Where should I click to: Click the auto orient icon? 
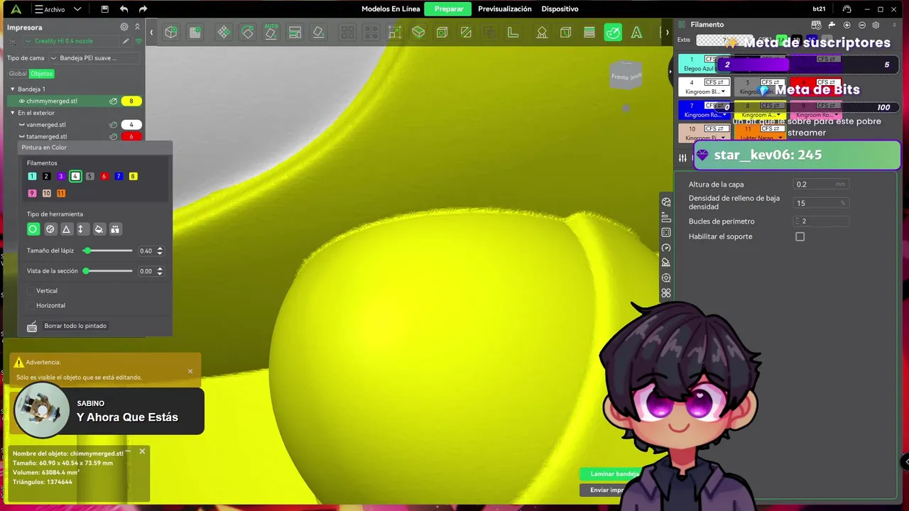point(271,32)
